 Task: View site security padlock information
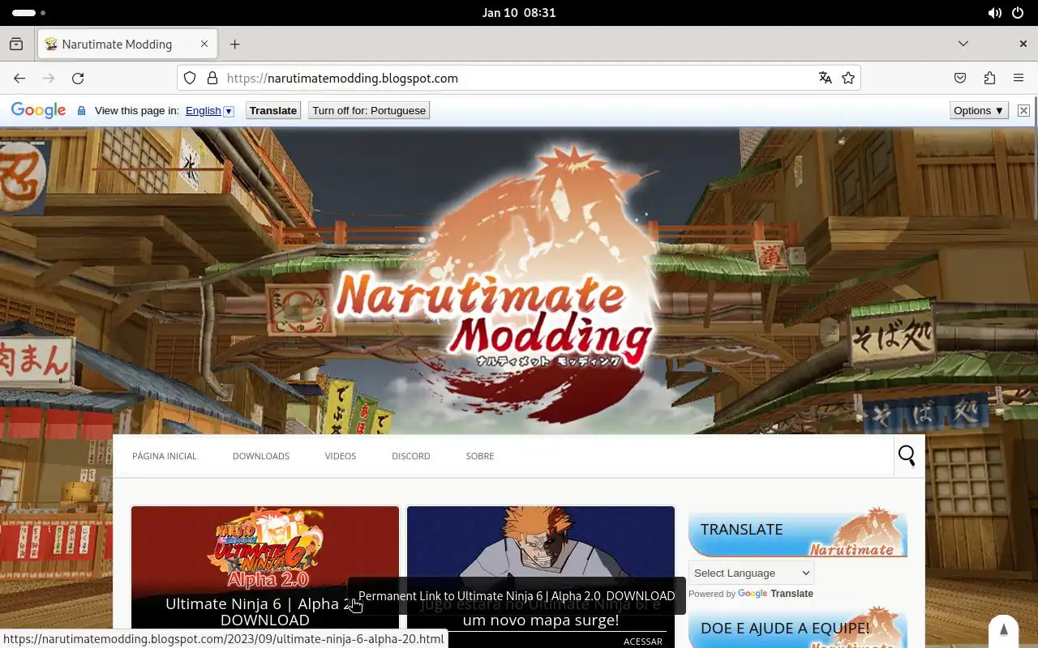212,78
